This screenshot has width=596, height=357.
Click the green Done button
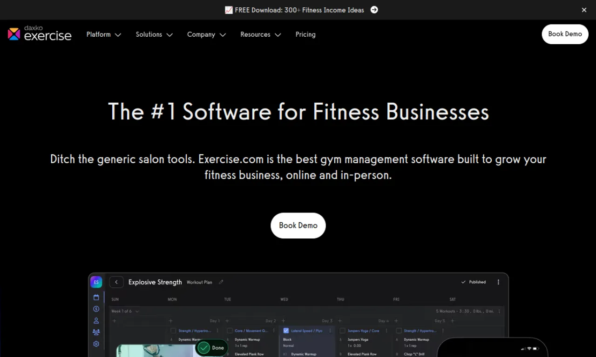click(x=211, y=348)
